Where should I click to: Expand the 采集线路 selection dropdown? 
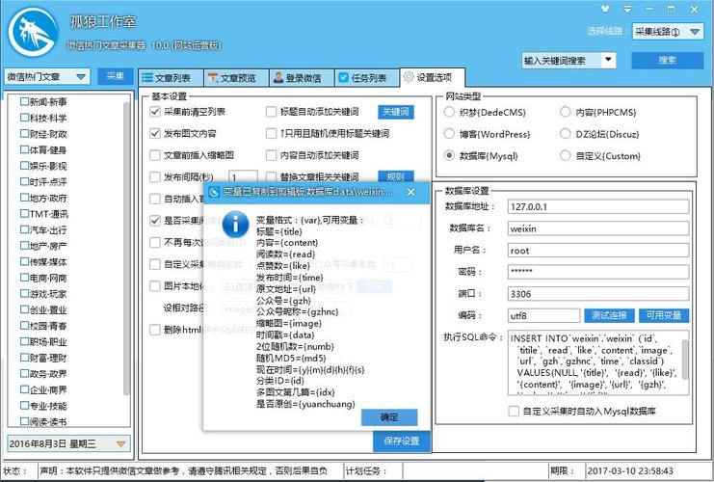668,32
